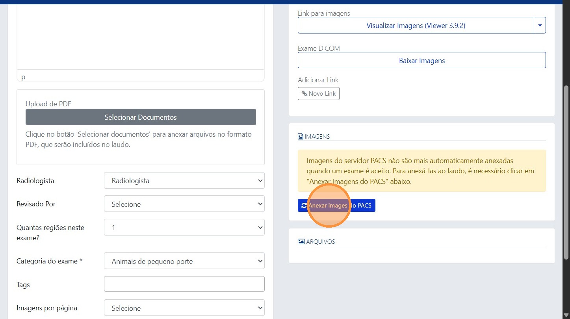Click the Anexar images do PACS button
This screenshot has width=570, height=319.
click(x=336, y=205)
